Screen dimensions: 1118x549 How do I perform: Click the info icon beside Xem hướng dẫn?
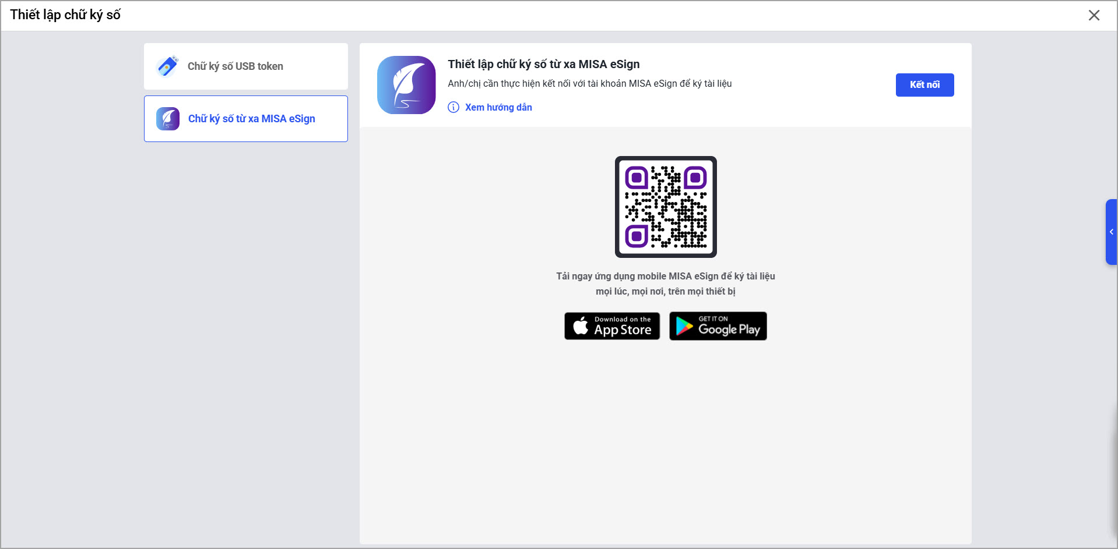tap(453, 107)
